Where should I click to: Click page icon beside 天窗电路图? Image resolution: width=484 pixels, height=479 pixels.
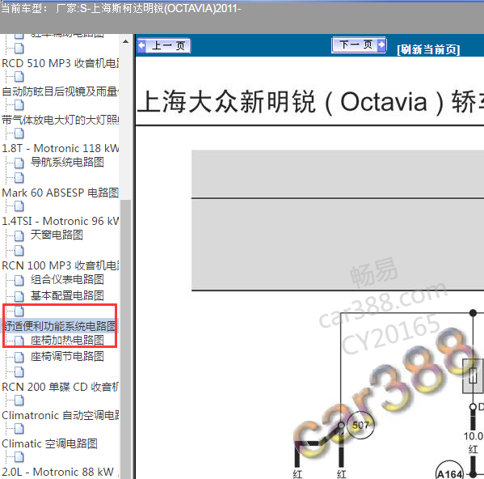(x=19, y=235)
